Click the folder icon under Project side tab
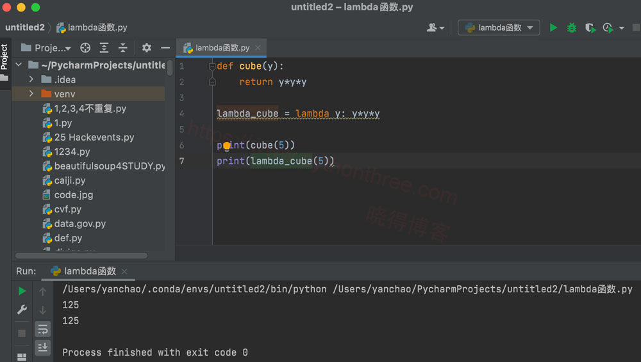The image size is (641, 362). [4, 77]
